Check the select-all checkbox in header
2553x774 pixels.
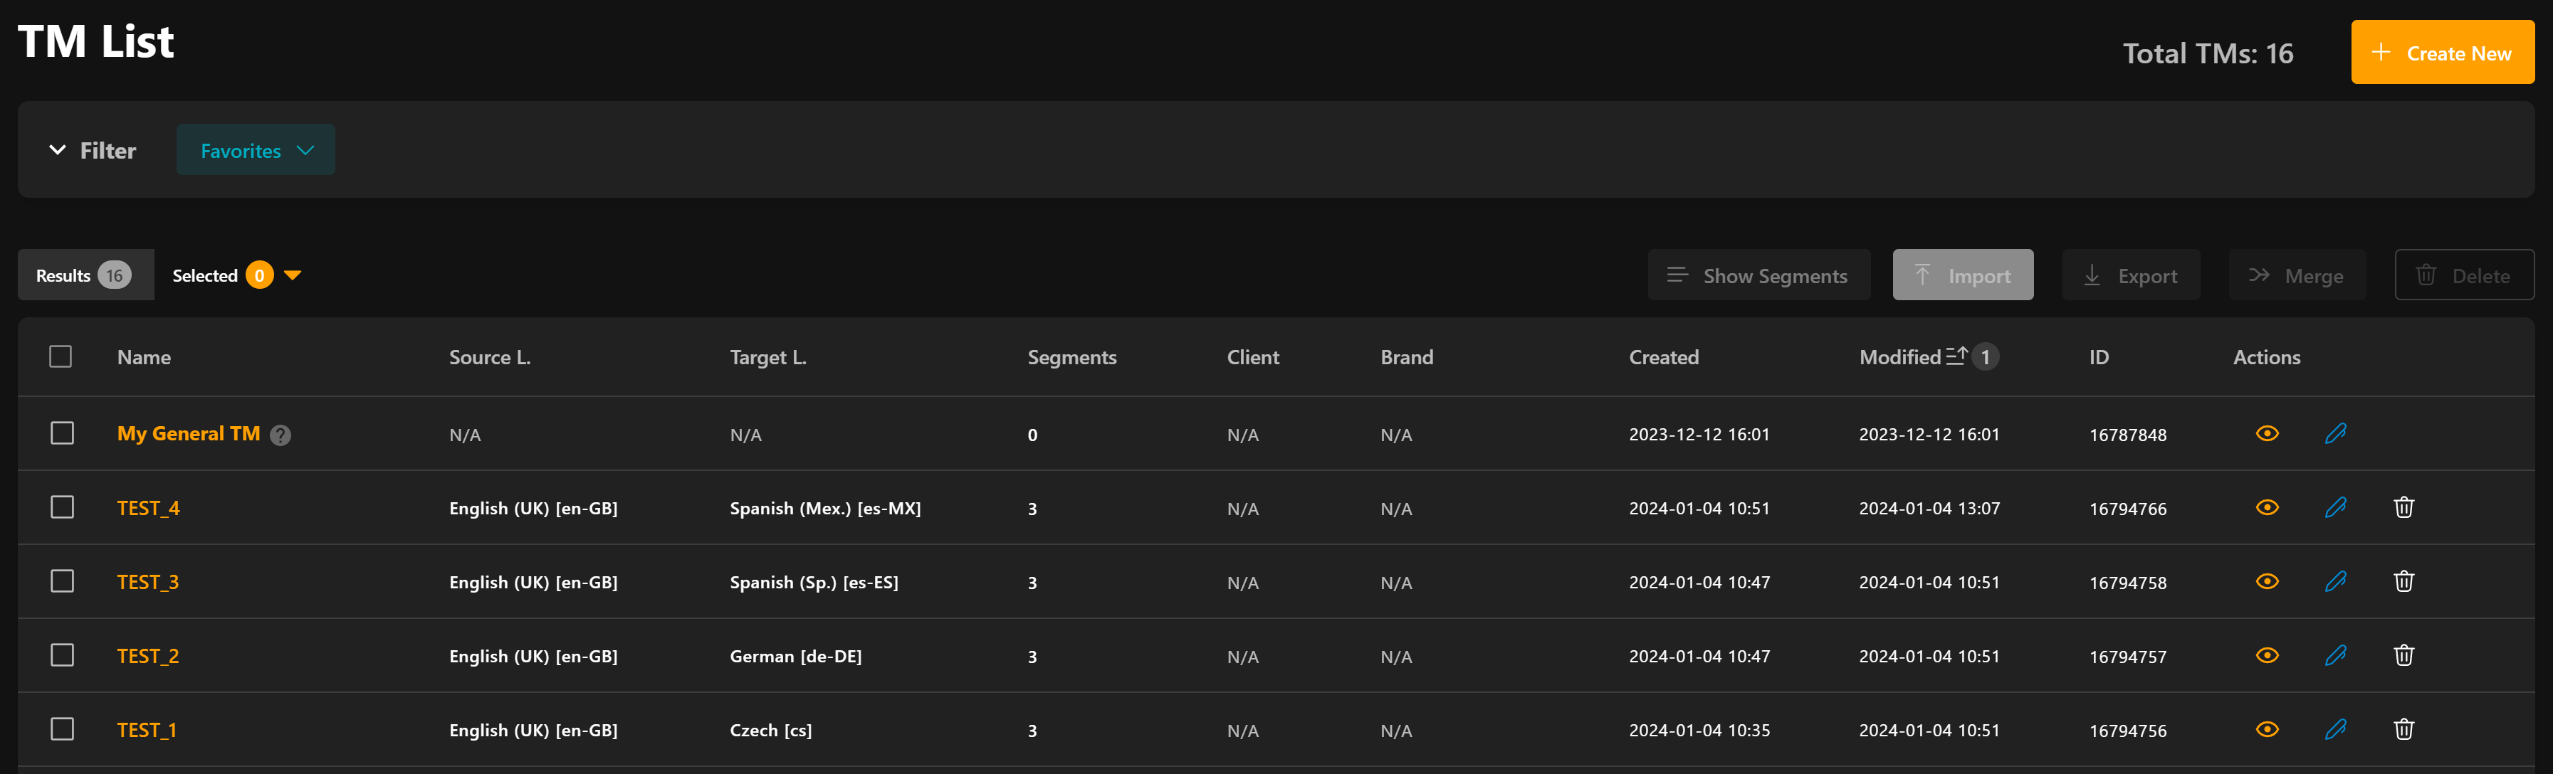coord(61,356)
